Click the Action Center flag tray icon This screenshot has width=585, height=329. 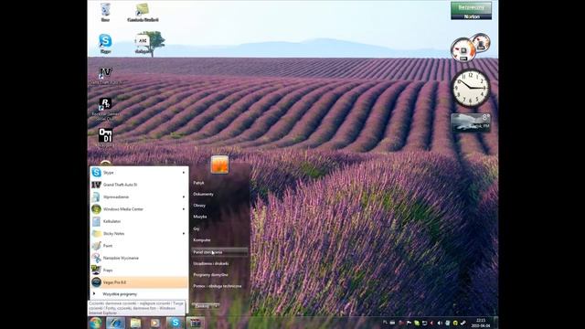click(409, 323)
